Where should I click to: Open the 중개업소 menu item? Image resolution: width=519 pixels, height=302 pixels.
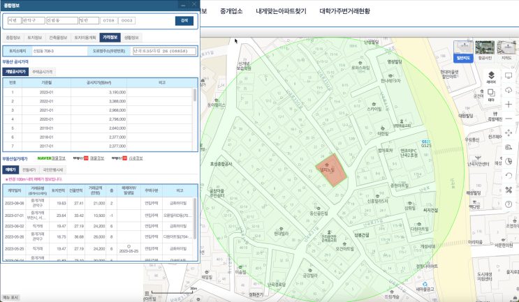pos(231,11)
